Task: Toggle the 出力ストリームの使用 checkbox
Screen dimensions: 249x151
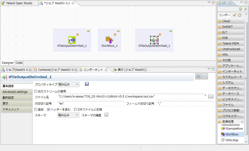Action: tap(36, 91)
